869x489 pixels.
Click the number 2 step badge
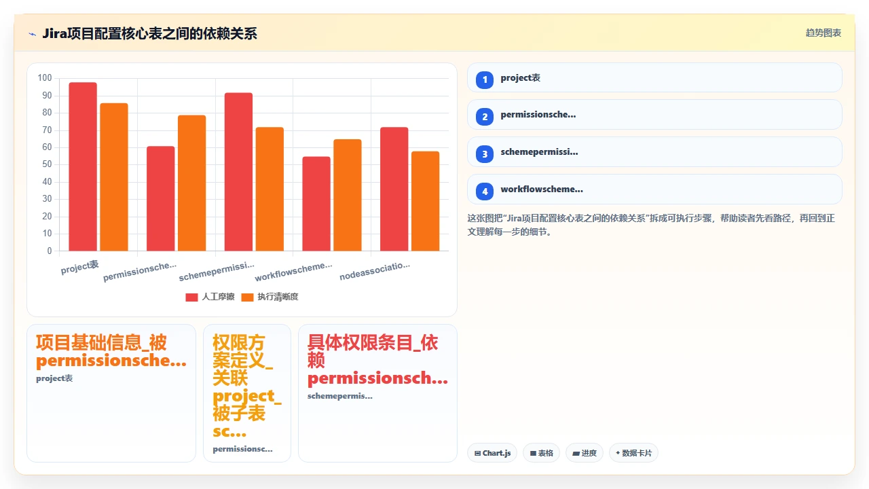click(x=485, y=117)
